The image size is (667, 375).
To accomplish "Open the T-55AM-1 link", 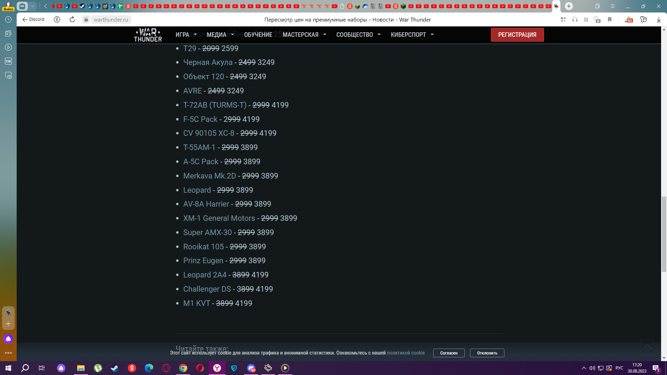I will point(199,148).
